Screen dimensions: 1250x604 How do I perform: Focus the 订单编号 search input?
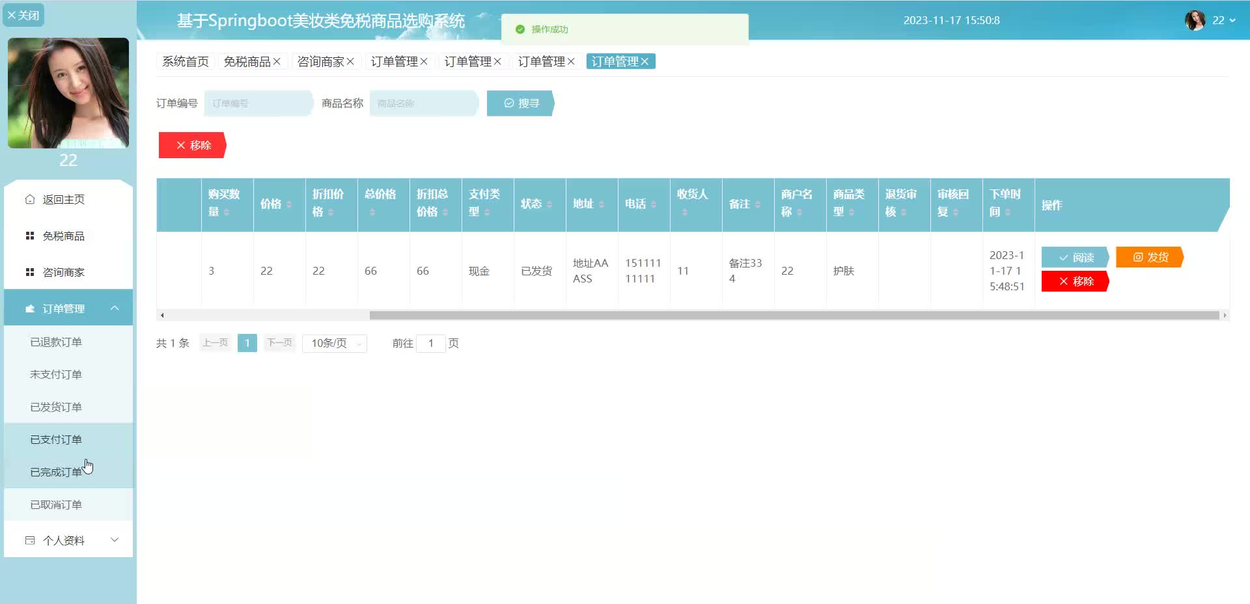coord(258,103)
